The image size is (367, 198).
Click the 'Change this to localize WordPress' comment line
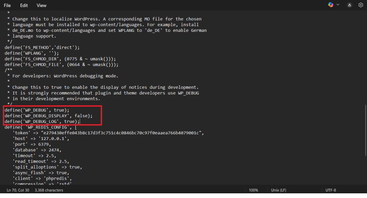[x=104, y=19]
